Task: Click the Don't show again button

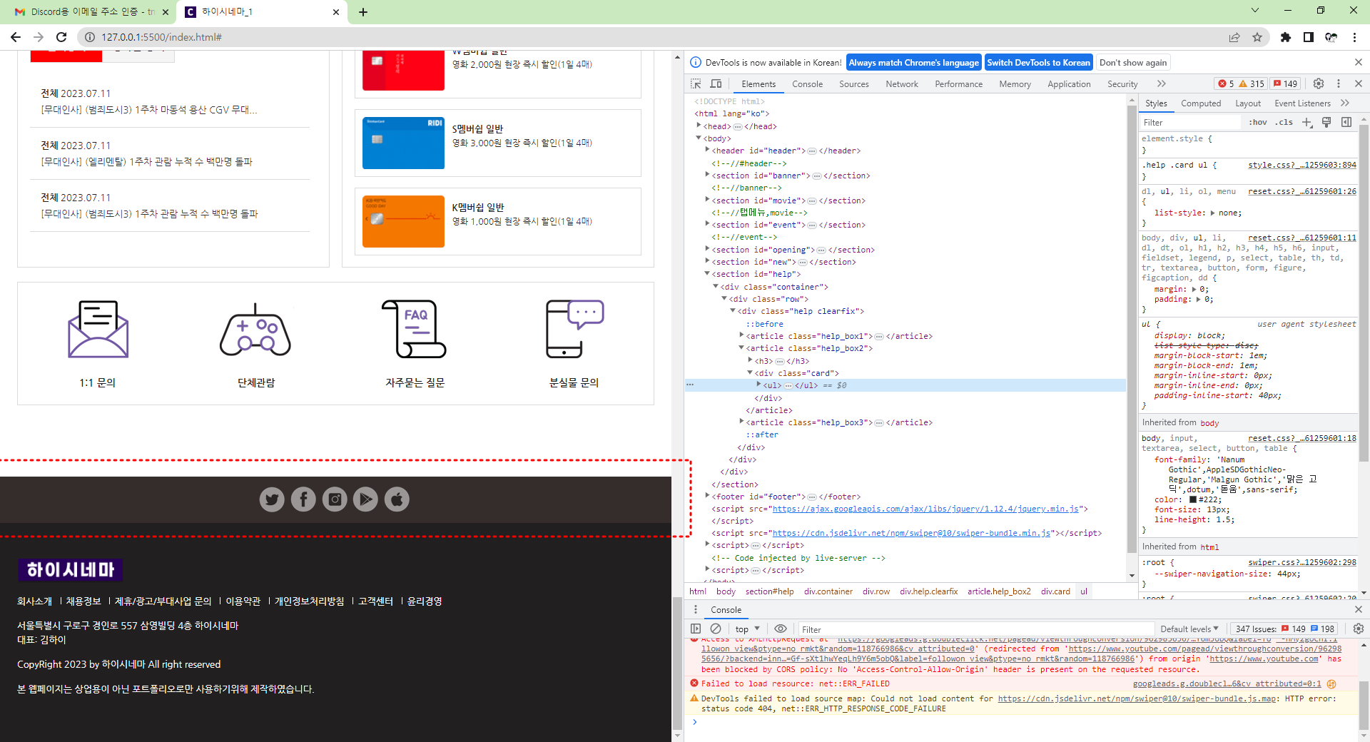Action: click(1133, 63)
